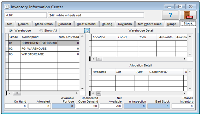Click Allocation Detail horizontal scroll right arrow
Image resolution: width=201 pixels, height=115 pixels.
pos(185,93)
